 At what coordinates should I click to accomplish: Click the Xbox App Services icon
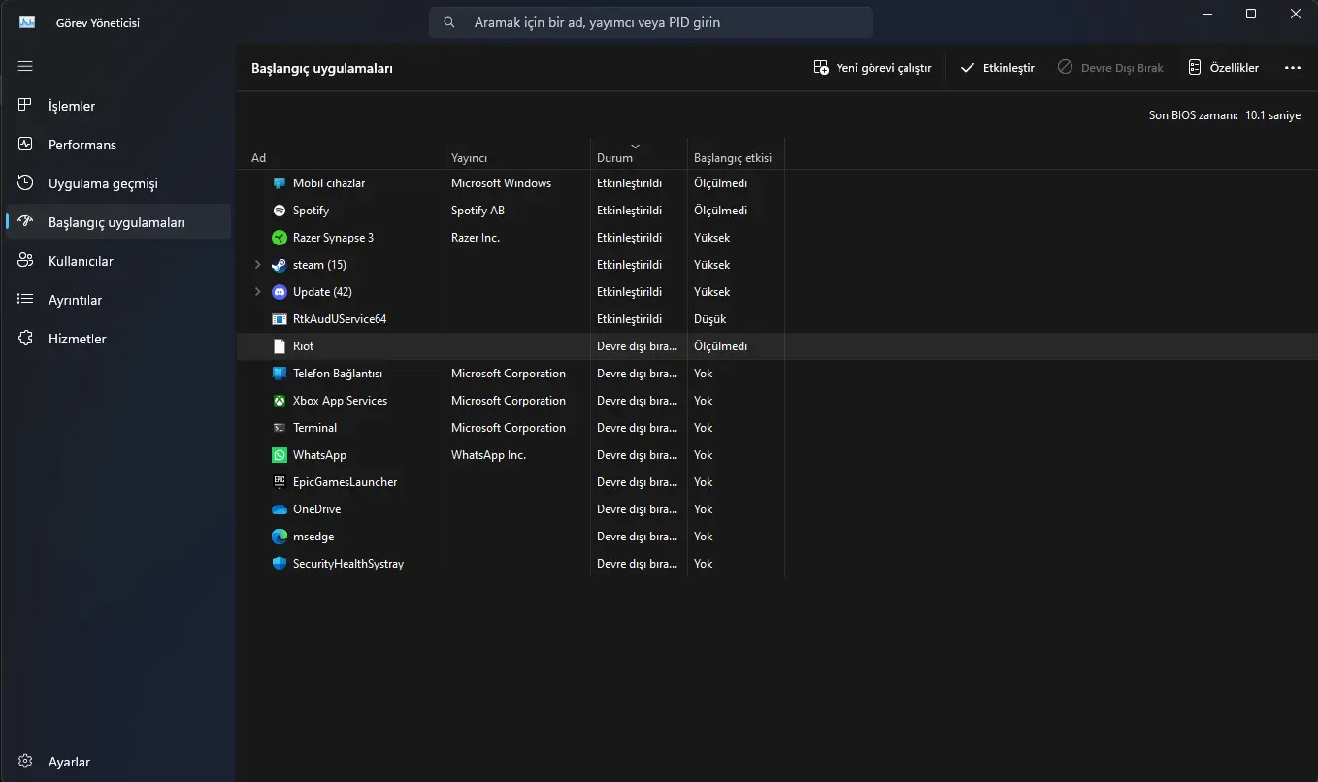(280, 401)
